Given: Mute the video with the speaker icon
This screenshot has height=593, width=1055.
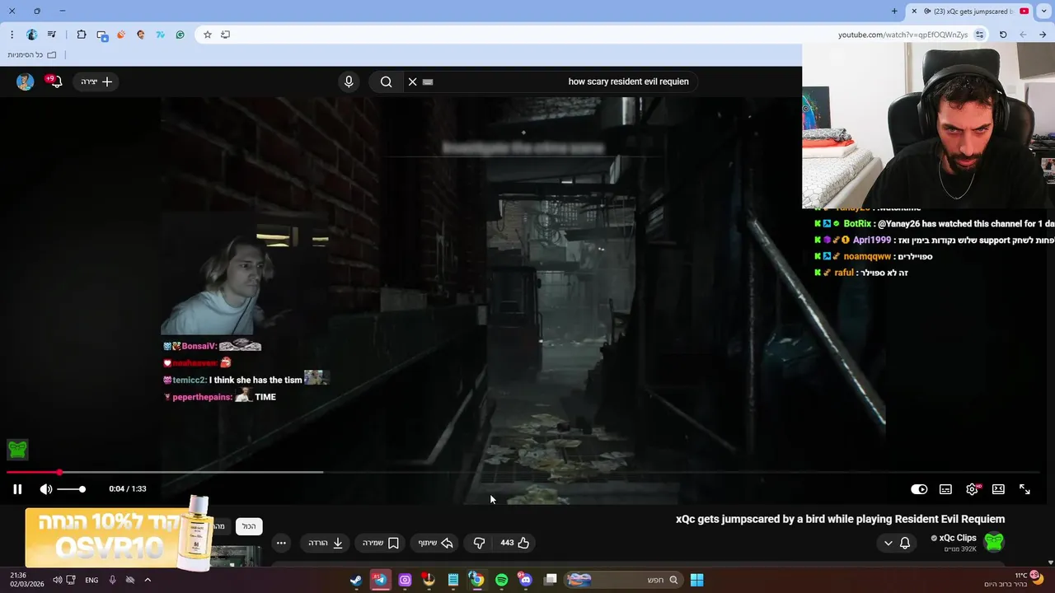Looking at the screenshot, I should pyautogui.click(x=46, y=489).
